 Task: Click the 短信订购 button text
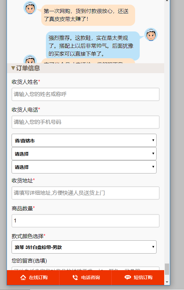[143, 277]
